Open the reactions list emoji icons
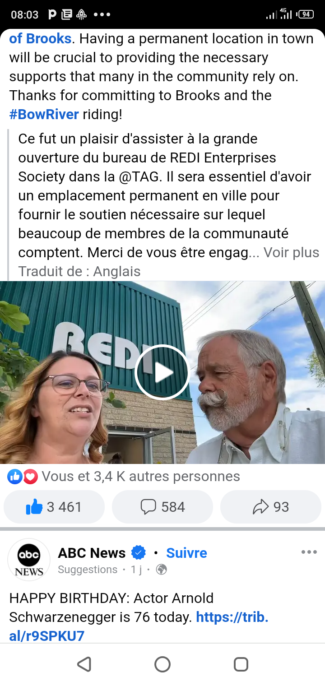The image size is (325, 686). pyautogui.click(x=23, y=477)
